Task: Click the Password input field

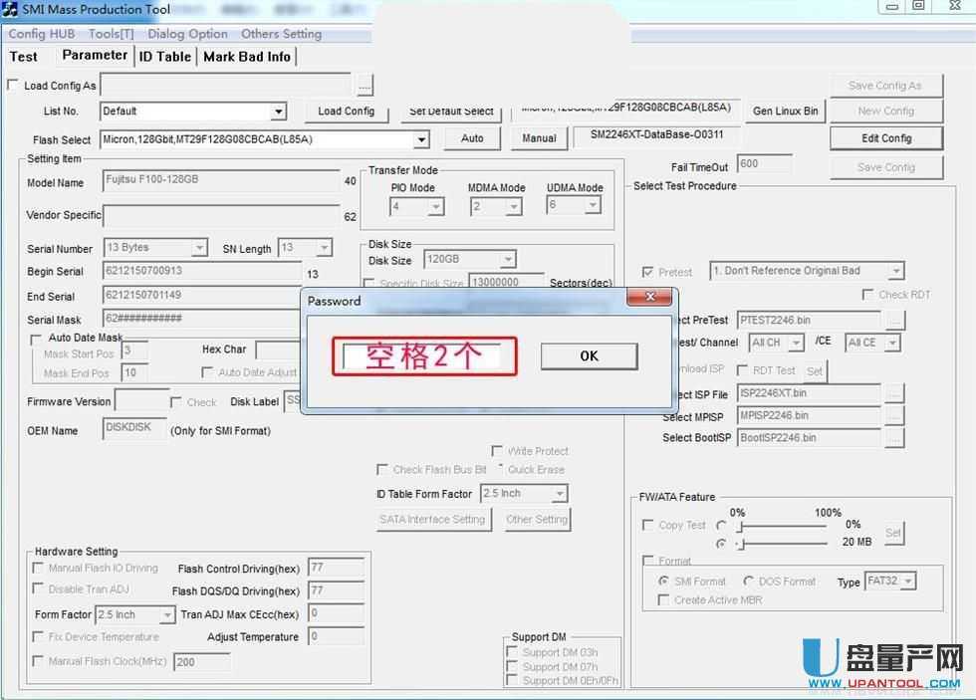Action: click(423, 355)
